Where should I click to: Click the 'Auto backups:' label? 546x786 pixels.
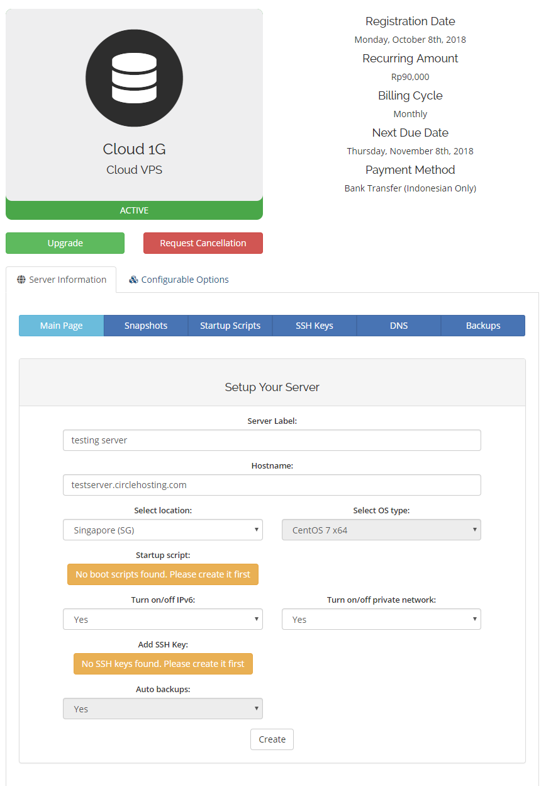click(163, 689)
